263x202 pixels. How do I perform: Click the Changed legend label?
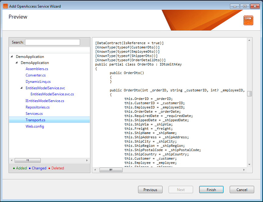click(x=39, y=168)
